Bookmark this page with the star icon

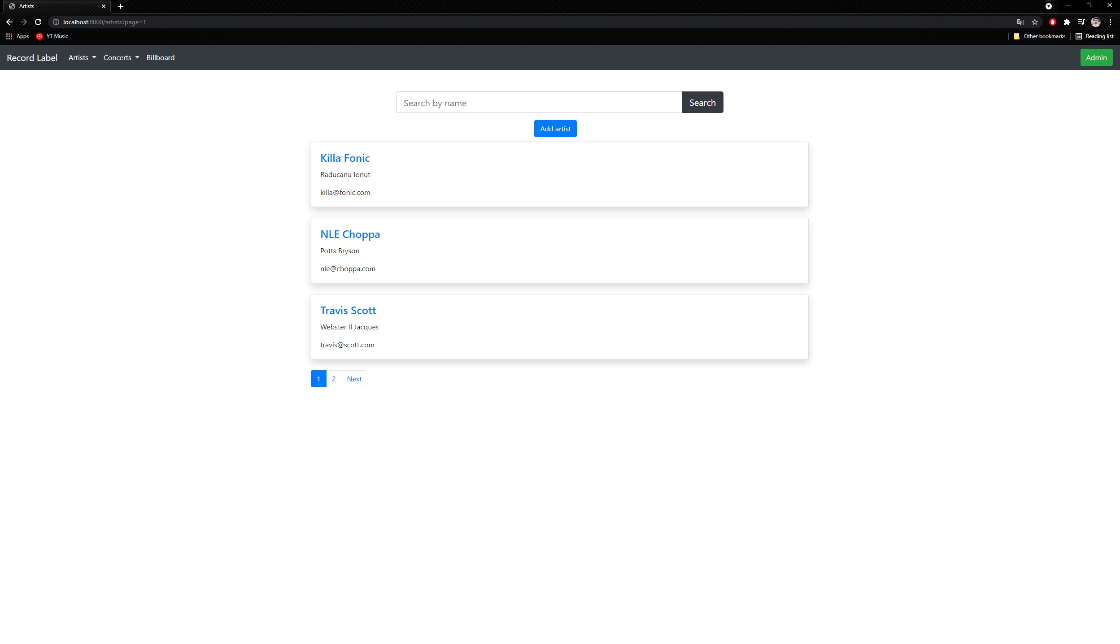click(1034, 22)
